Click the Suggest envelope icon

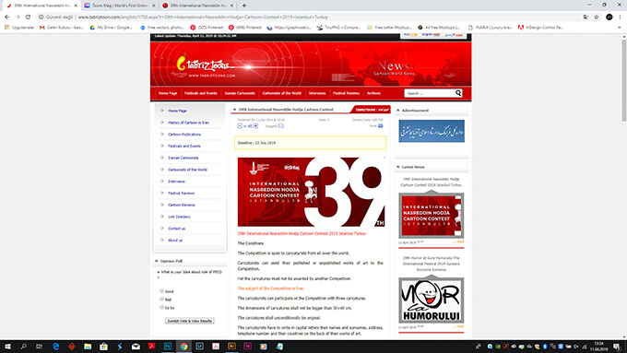pyautogui.click(x=281, y=126)
